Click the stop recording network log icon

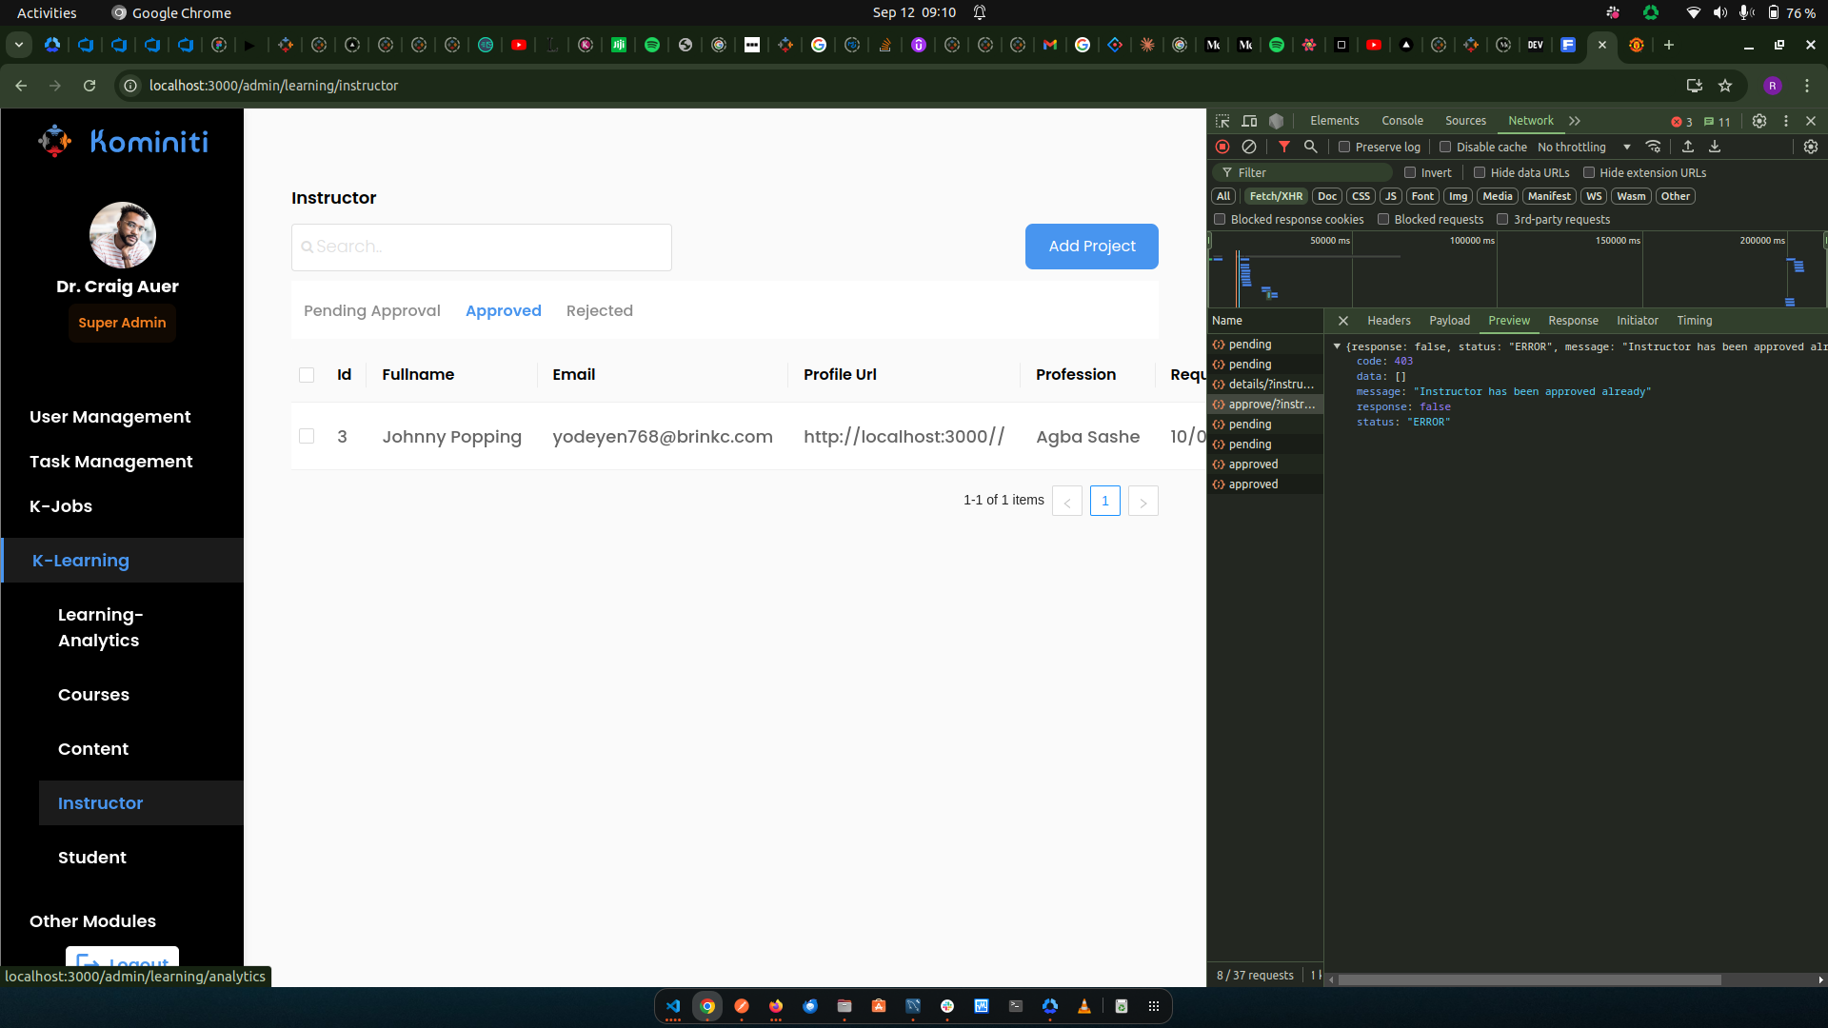[x=1222, y=147]
